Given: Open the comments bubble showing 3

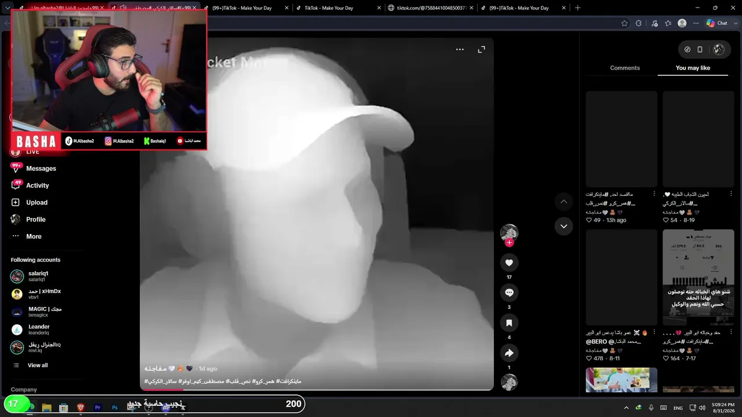Looking at the screenshot, I should coord(509,292).
